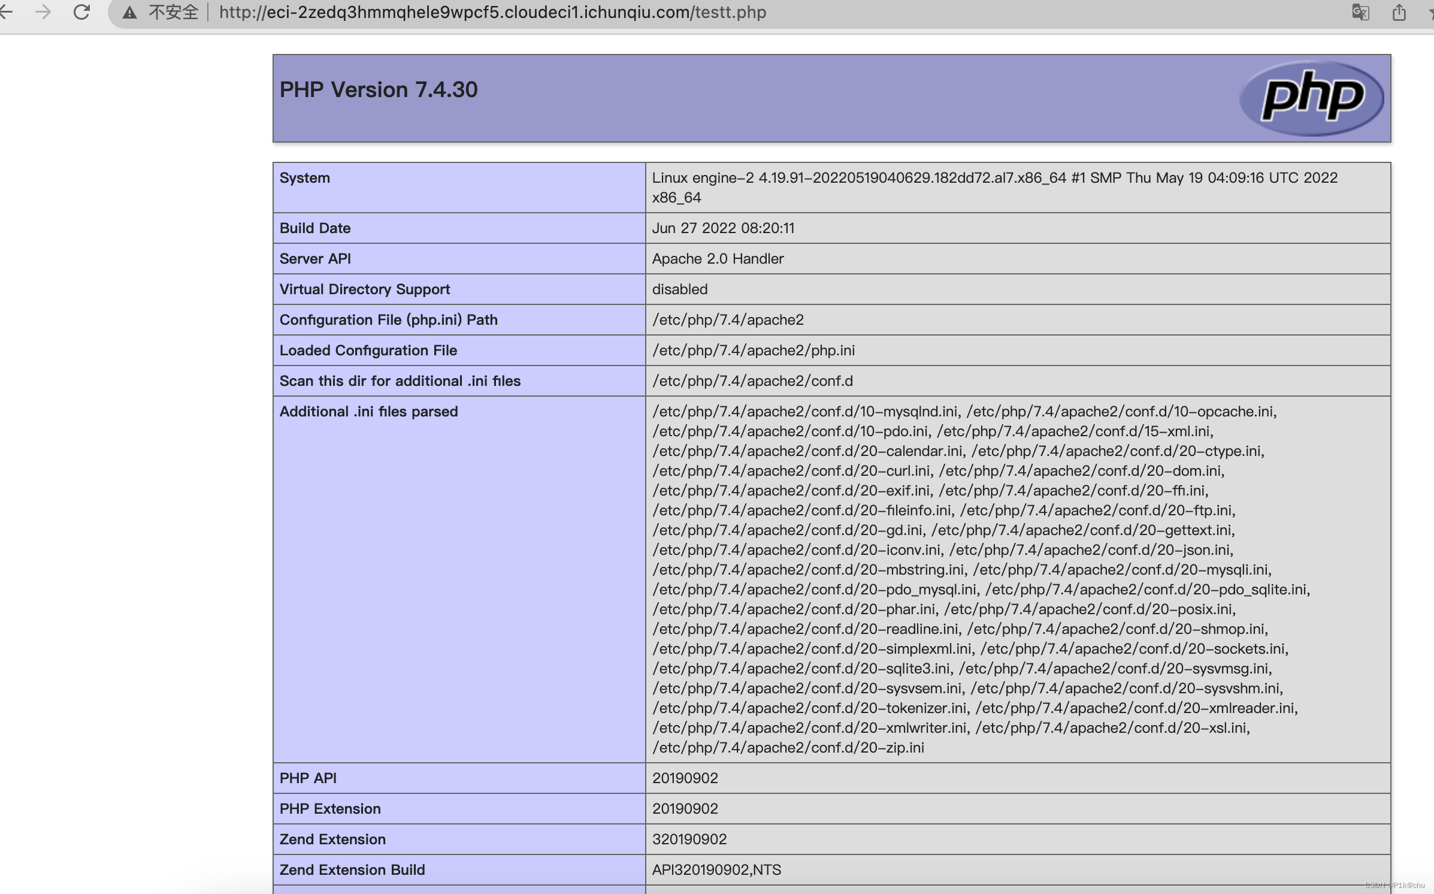The image size is (1434, 894).
Task: Click the 10-mysqlnd.ini path entry
Action: click(x=807, y=412)
